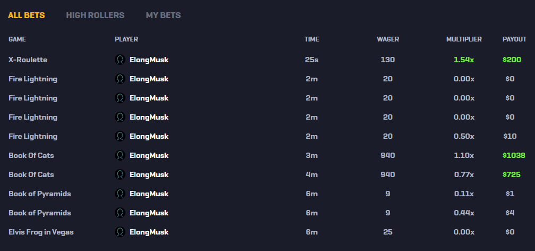
Task: Click player avatar in Book Of Cats 4m row
Action: pos(120,174)
